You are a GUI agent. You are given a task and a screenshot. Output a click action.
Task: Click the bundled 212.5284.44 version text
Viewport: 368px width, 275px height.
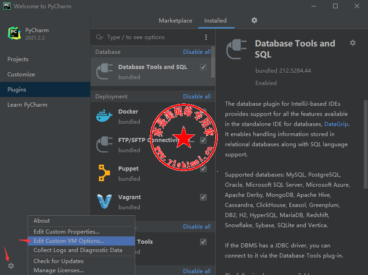283,71
